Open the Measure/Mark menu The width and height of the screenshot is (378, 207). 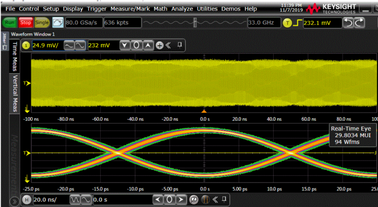pyautogui.click(x=130, y=9)
